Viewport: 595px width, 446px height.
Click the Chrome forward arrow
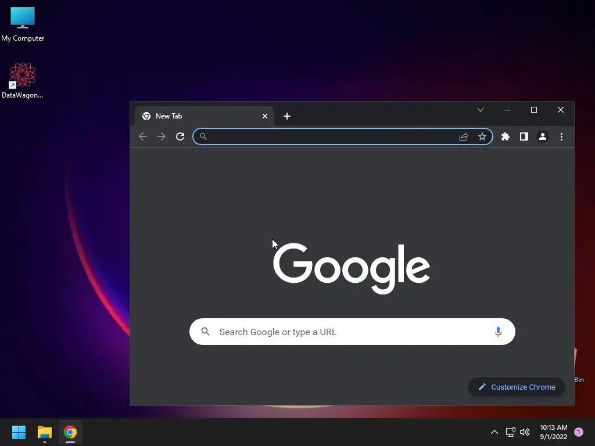[162, 136]
